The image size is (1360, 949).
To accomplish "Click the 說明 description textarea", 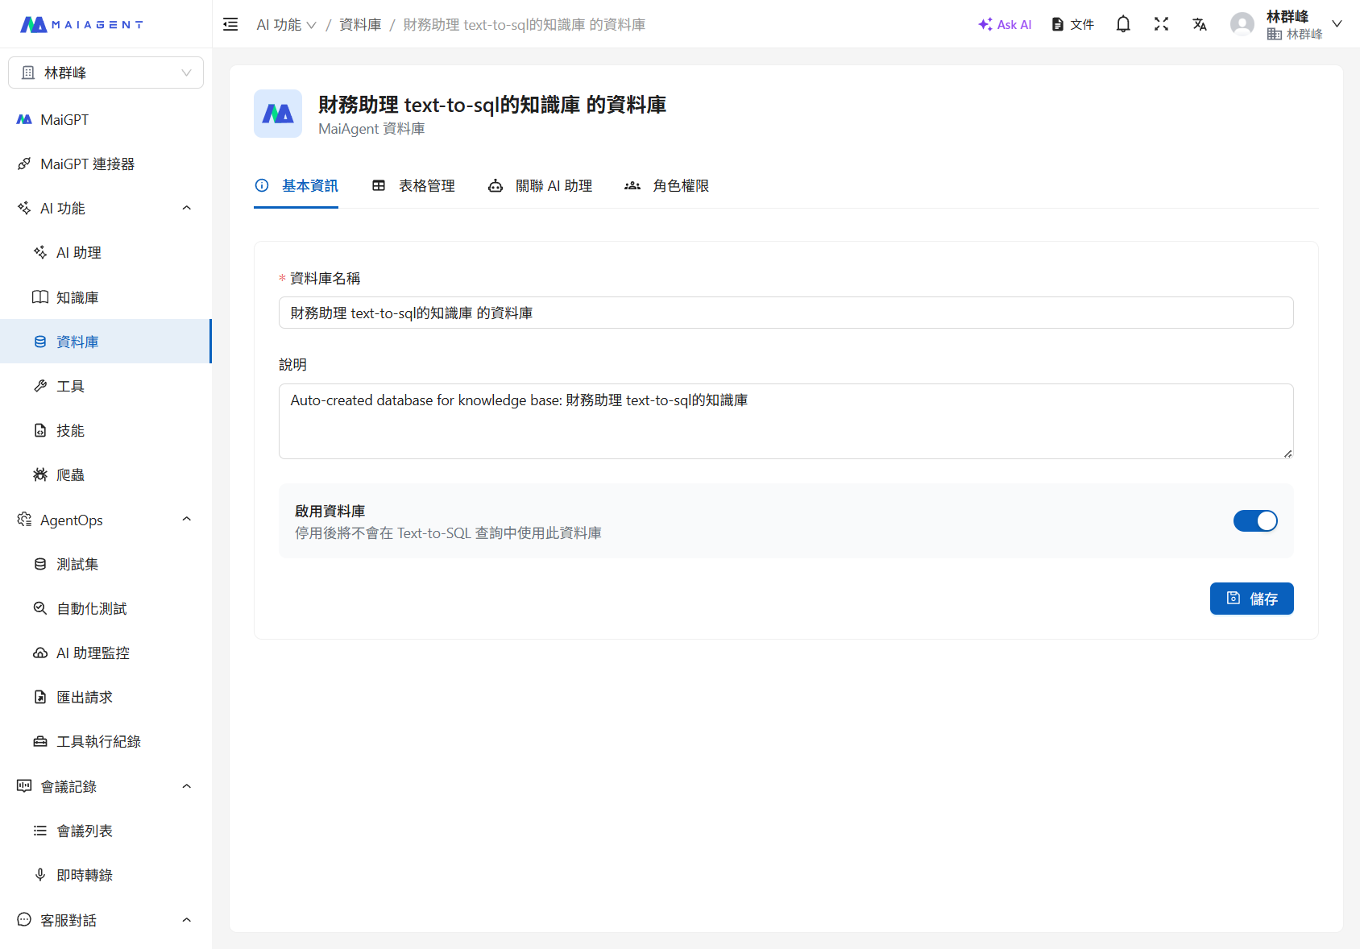I will (786, 421).
